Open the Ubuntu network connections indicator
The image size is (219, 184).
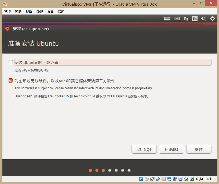[x=186, y=19]
